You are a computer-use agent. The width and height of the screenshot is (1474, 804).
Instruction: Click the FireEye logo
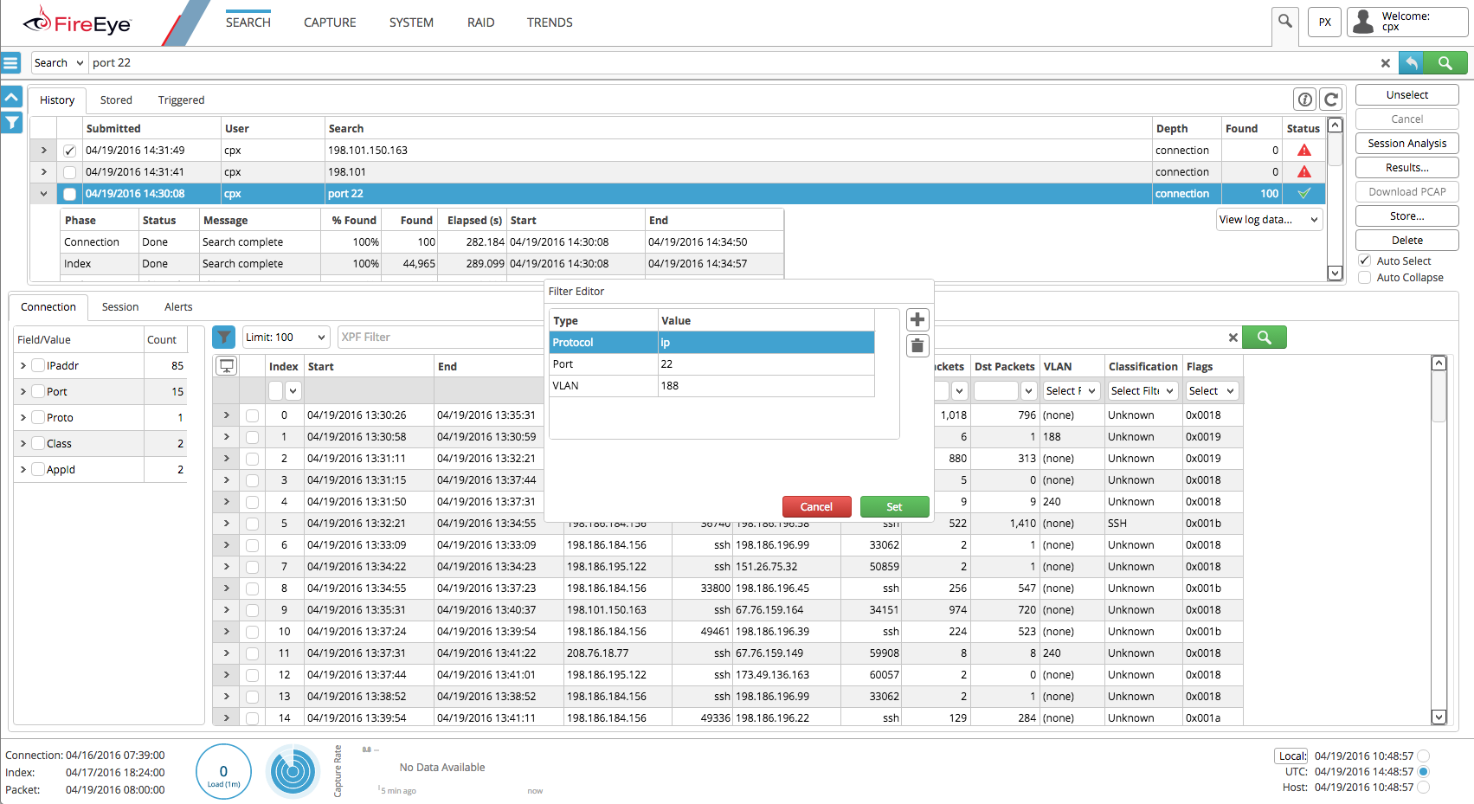pyautogui.click(x=77, y=23)
